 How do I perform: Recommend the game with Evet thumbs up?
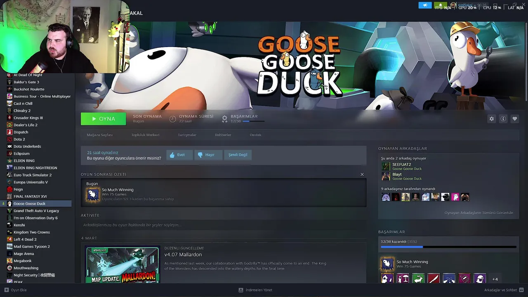pyautogui.click(x=179, y=155)
